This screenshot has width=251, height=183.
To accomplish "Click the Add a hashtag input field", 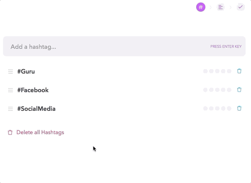I will point(124,46).
